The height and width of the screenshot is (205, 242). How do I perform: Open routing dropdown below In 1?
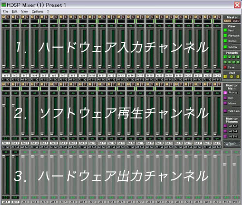tap(6, 80)
